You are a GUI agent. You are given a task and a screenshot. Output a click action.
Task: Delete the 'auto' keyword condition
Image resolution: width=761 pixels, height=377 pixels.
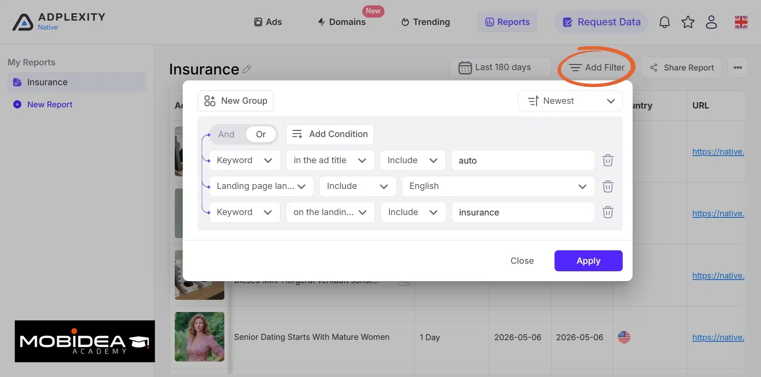(x=608, y=160)
